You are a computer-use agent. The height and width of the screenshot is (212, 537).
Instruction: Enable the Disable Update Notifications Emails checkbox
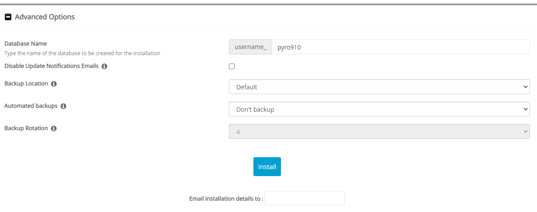coord(232,67)
